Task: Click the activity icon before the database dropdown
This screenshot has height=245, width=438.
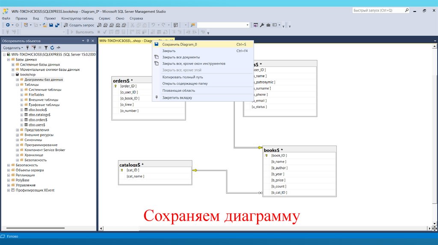Action: 193,25
